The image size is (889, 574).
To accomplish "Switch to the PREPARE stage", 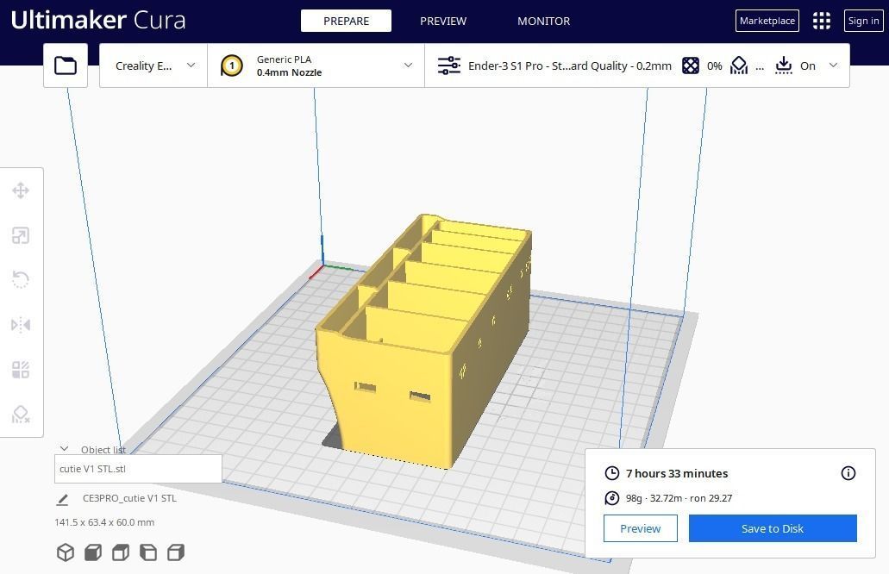I will 346,21.
